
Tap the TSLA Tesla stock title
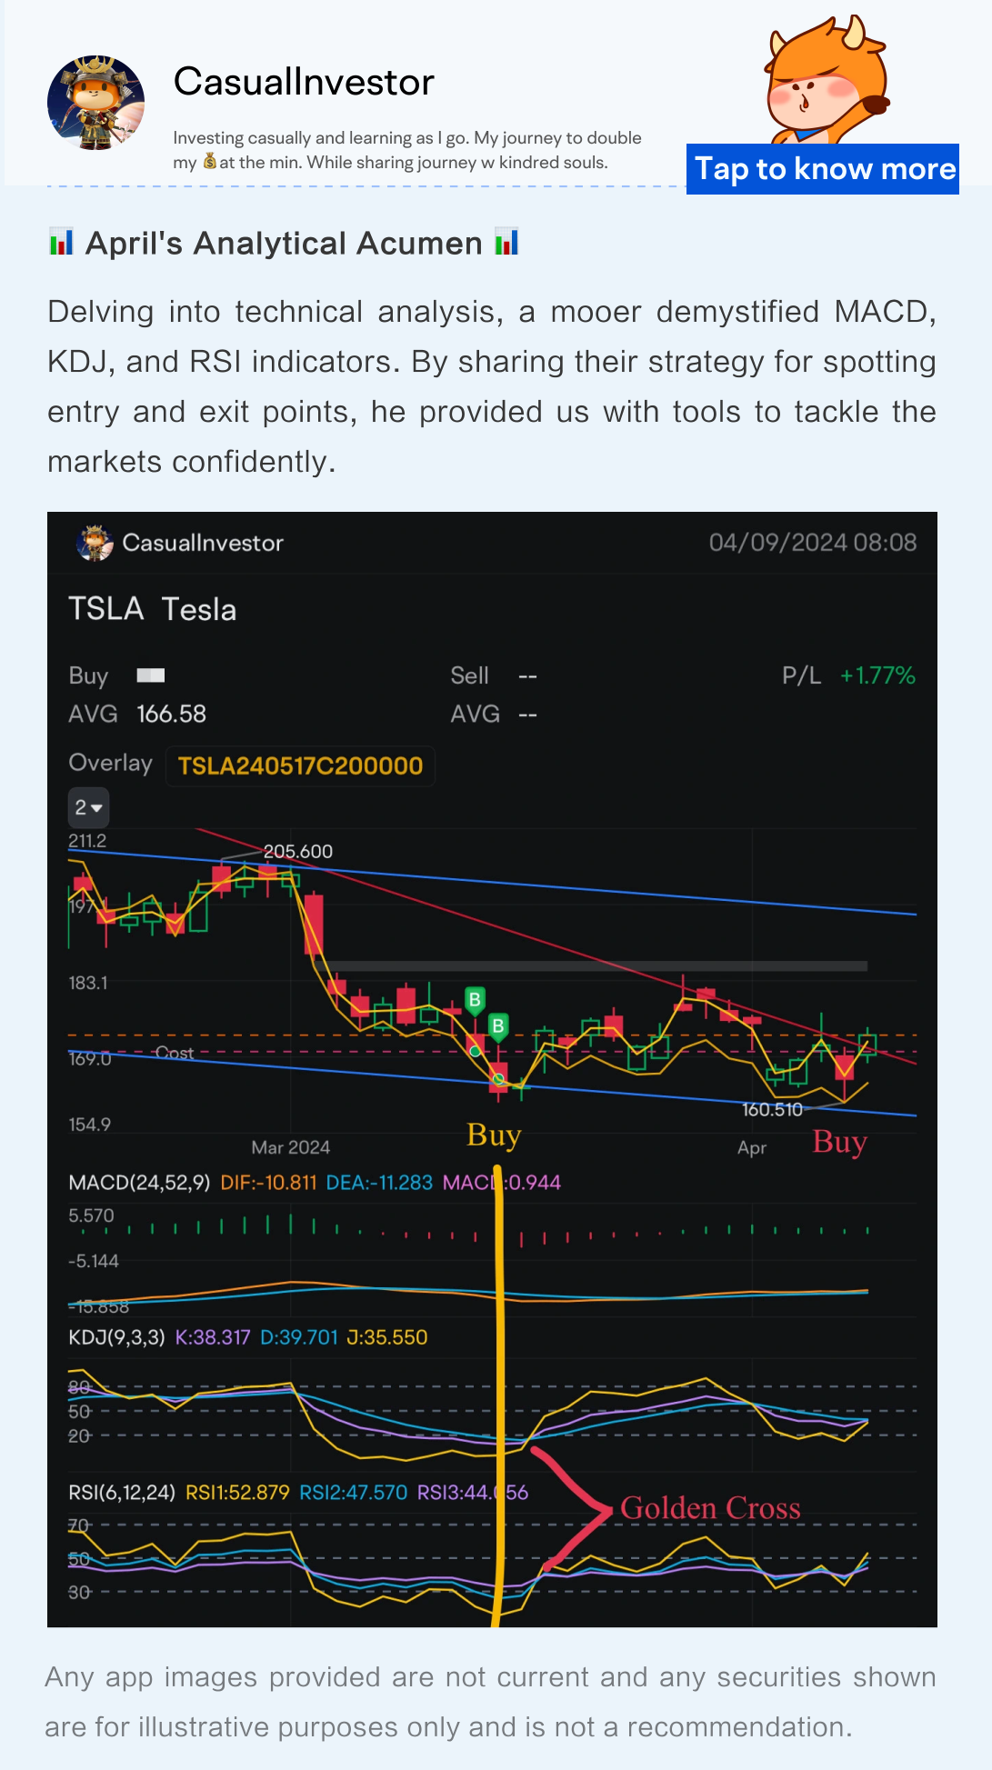[x=153, y=609]
